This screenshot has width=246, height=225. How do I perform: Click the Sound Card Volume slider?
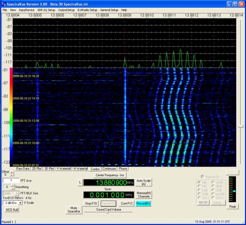[109, 212]
